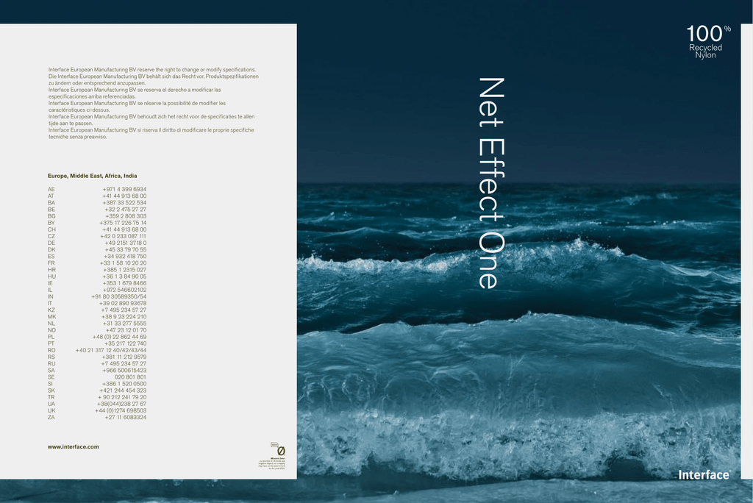Click phone number +34 932 418 750

[x=125, y=257]
